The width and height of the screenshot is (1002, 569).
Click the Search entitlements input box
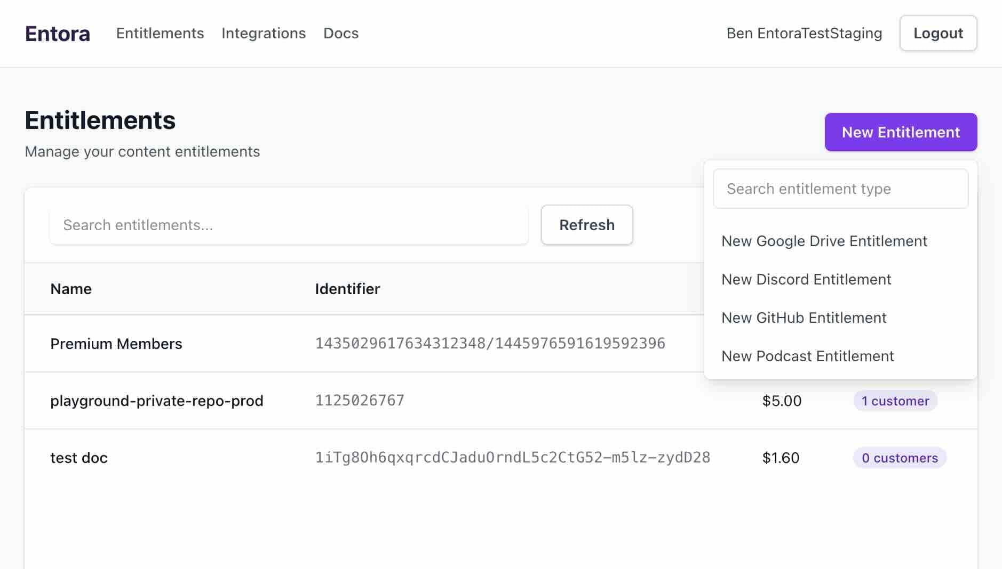pyautogui.click(x=289, y=225)
